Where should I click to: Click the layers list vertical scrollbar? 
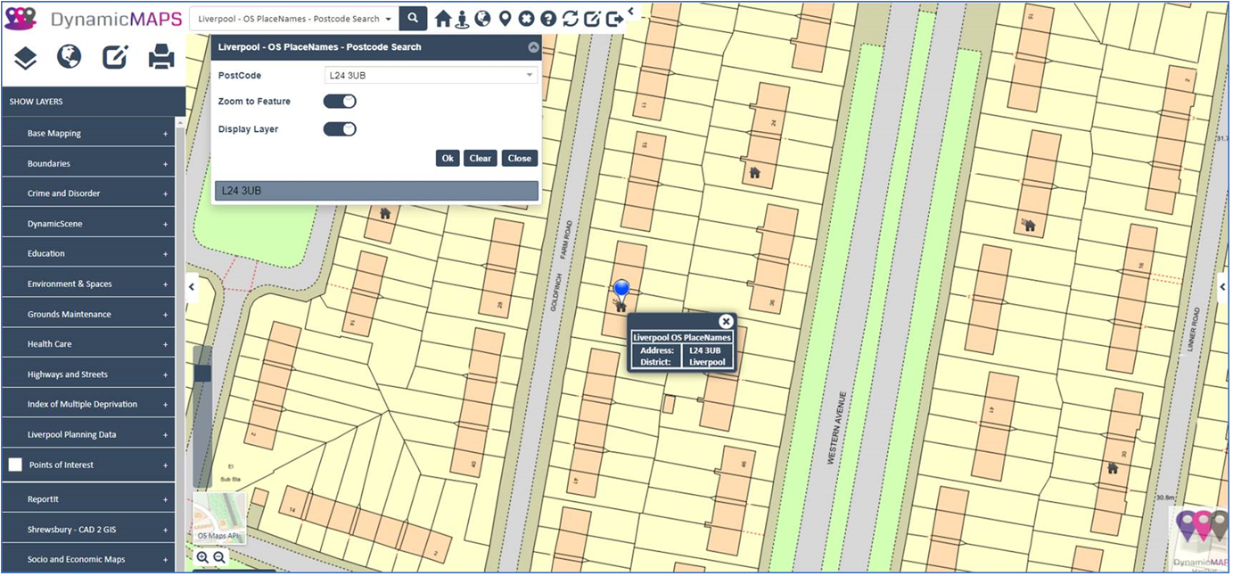coord(180,343)
